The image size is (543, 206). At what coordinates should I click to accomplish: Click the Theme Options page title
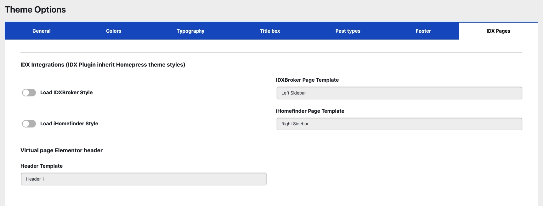click(35, 9)
